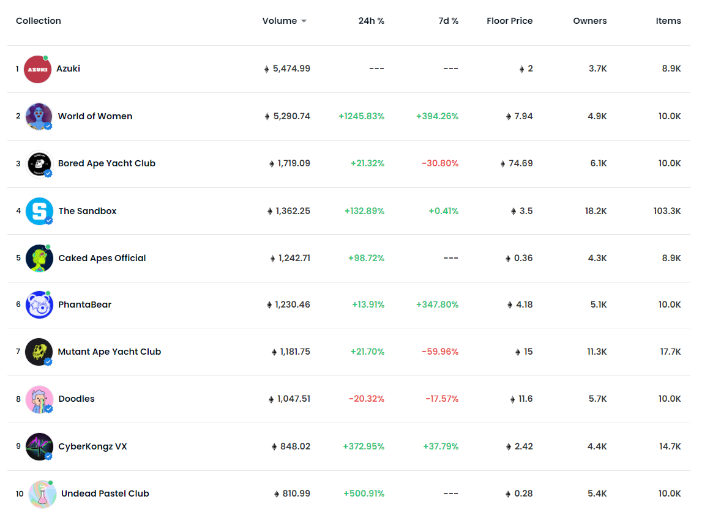Viewport: 702px width, 510px height.
Task: Click the Ethereum icon beside floor price 74.69
Action: 502,164
